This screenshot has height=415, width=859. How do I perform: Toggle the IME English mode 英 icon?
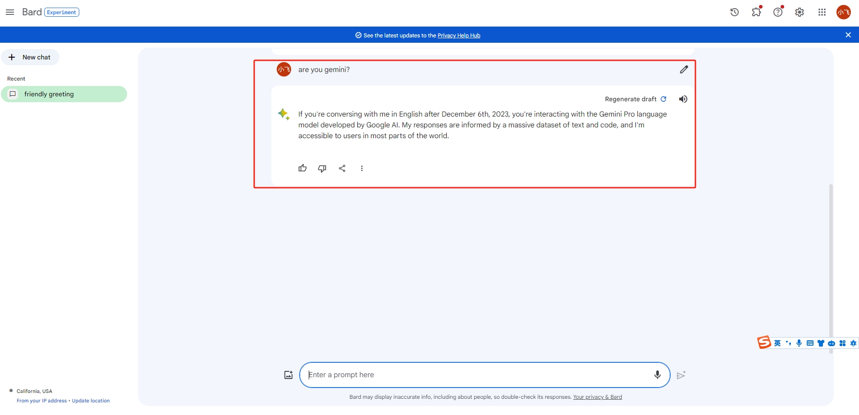[777, 343]
